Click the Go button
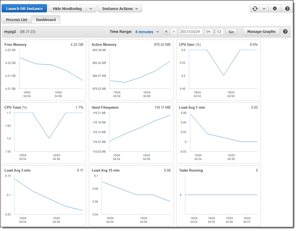 231,32
